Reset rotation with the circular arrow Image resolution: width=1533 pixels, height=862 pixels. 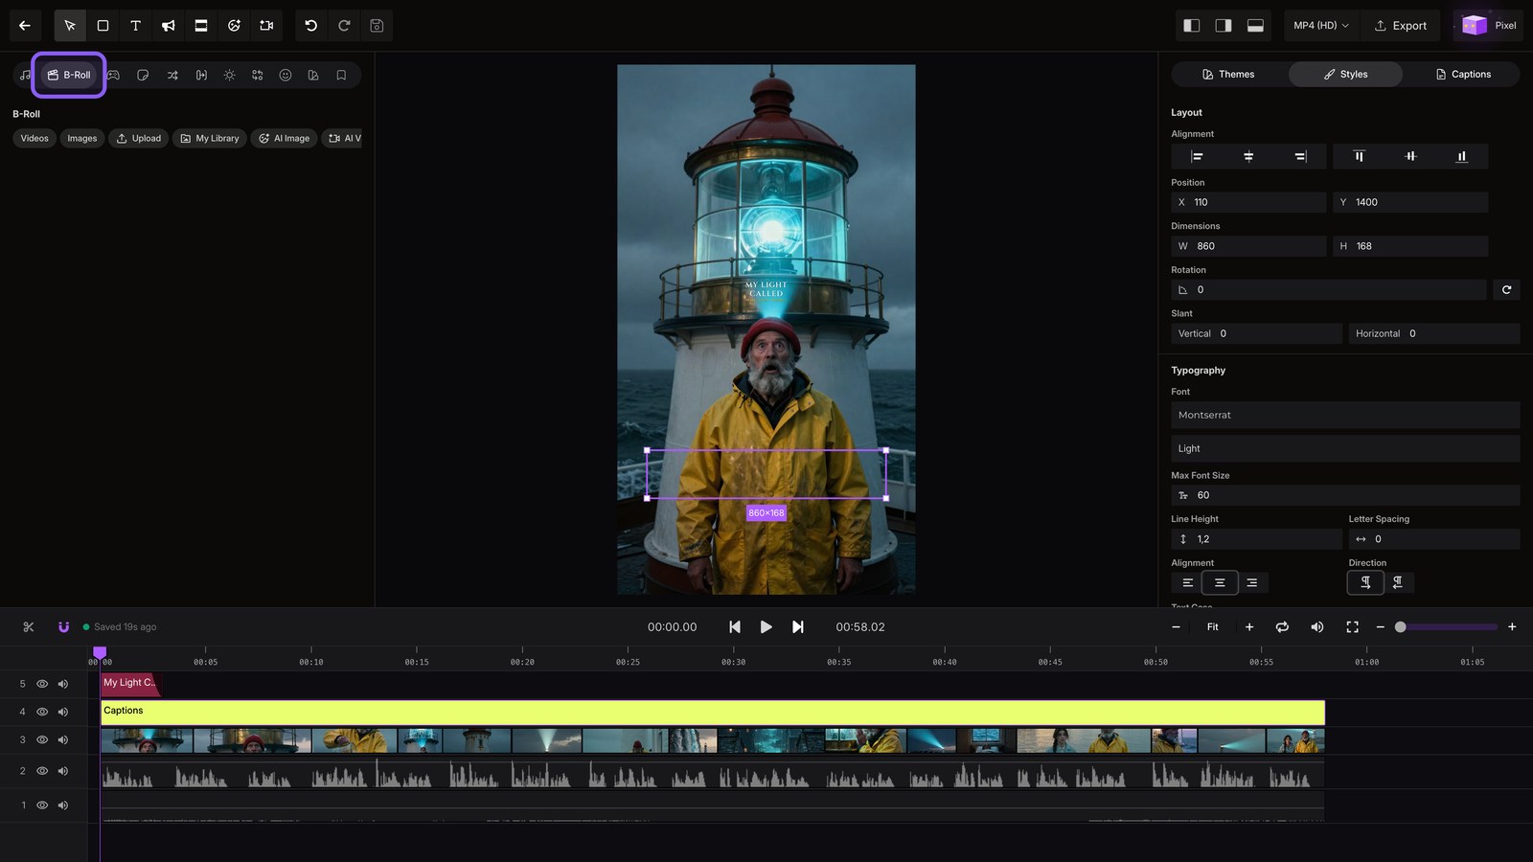pyautogui.click(x=1506, y=289)
